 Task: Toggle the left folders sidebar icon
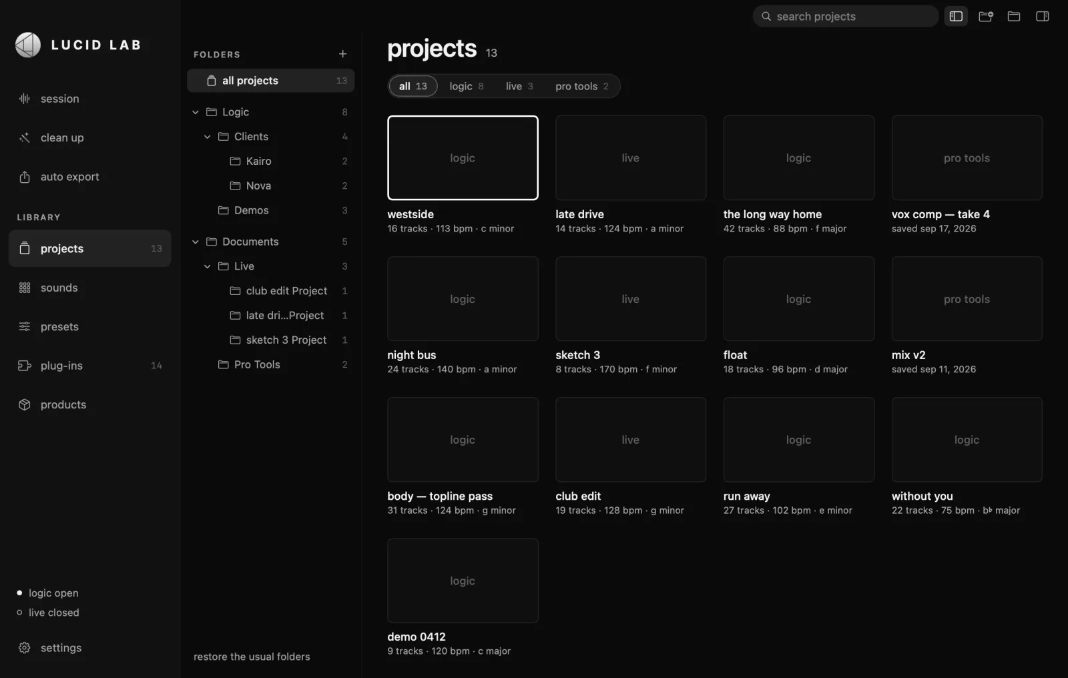click(956, 17)
